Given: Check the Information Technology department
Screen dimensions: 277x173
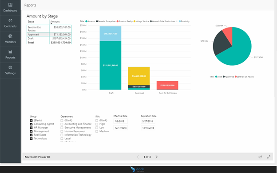Looking at the screenshot, I should coord(62,135).
